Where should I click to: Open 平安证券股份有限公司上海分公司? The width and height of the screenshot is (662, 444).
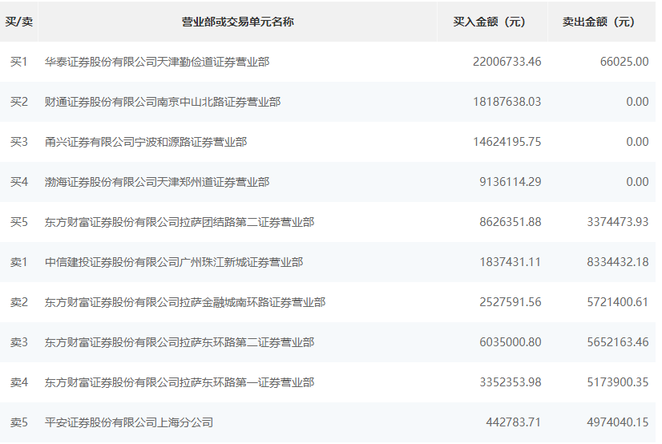pyautogui.click(x=129, y=422)
